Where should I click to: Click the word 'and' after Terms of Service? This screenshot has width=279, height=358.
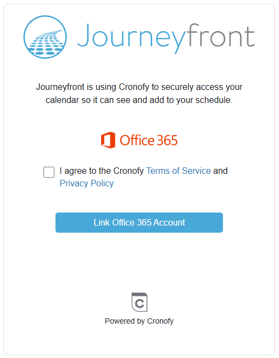220,171
